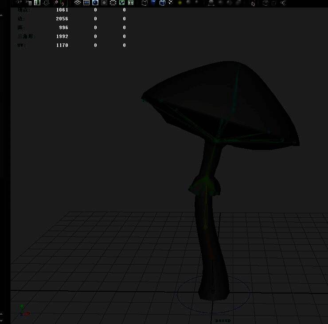Enable Use All Lights icon

(180, 3)
